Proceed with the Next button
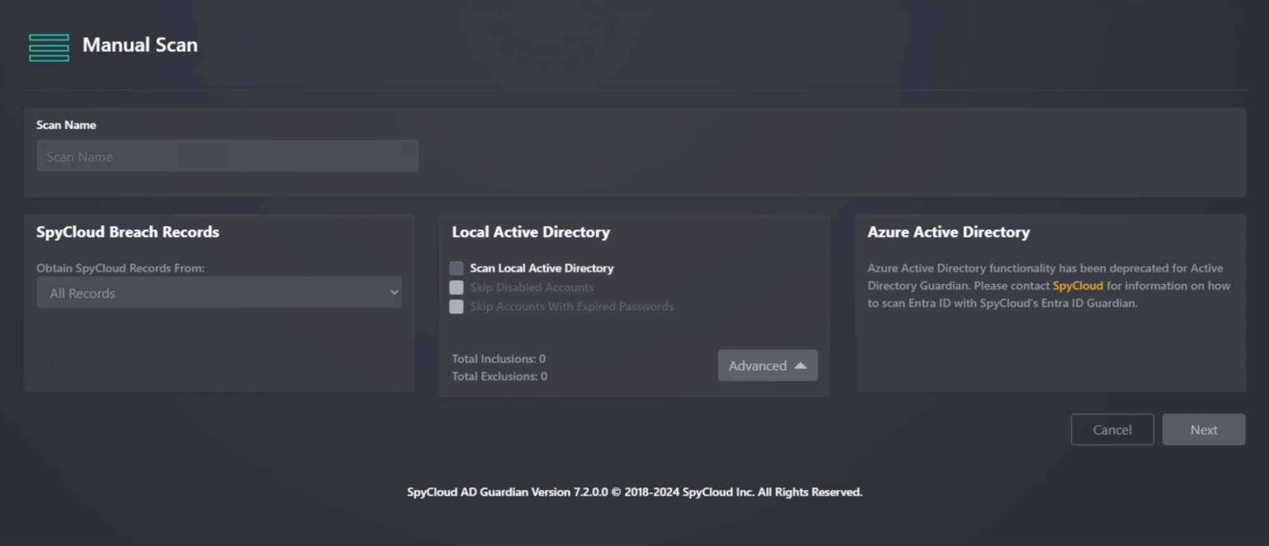This screenshot has height=546, width=1269. tap(1204, 430)
